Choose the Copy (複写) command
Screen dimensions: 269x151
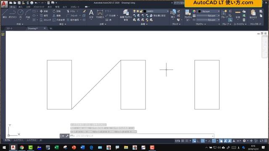[44, 16]
